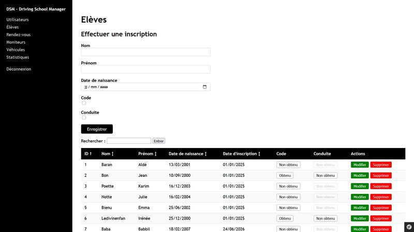The image size is (414, 232).
Task: Toggle Baran's Code status Non obtenu
Action: pyautogui.click(x=288, y=164)
